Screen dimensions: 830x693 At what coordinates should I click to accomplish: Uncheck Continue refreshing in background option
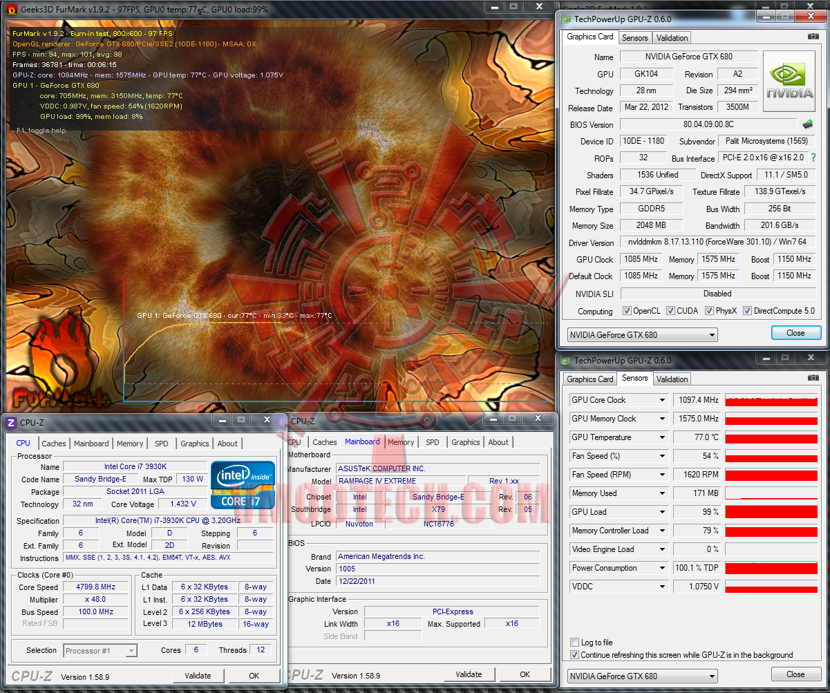[x=575, y=655]
